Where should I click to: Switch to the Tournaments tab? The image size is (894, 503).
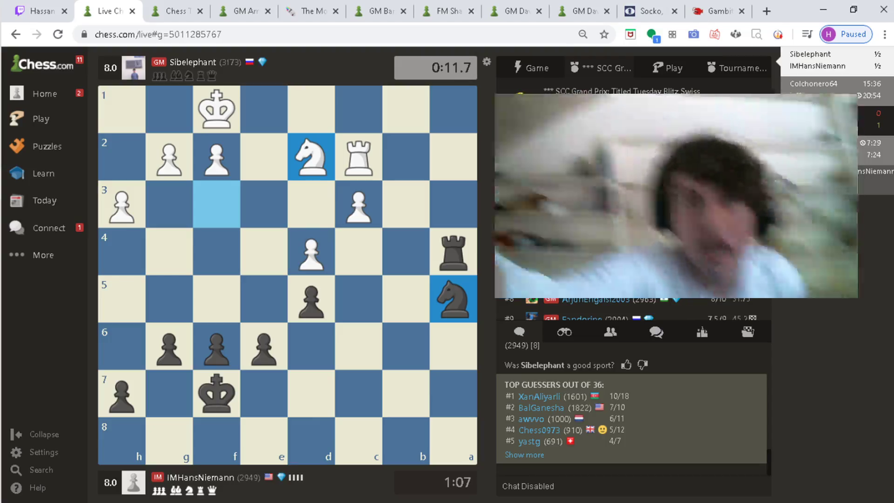[737, 68]
